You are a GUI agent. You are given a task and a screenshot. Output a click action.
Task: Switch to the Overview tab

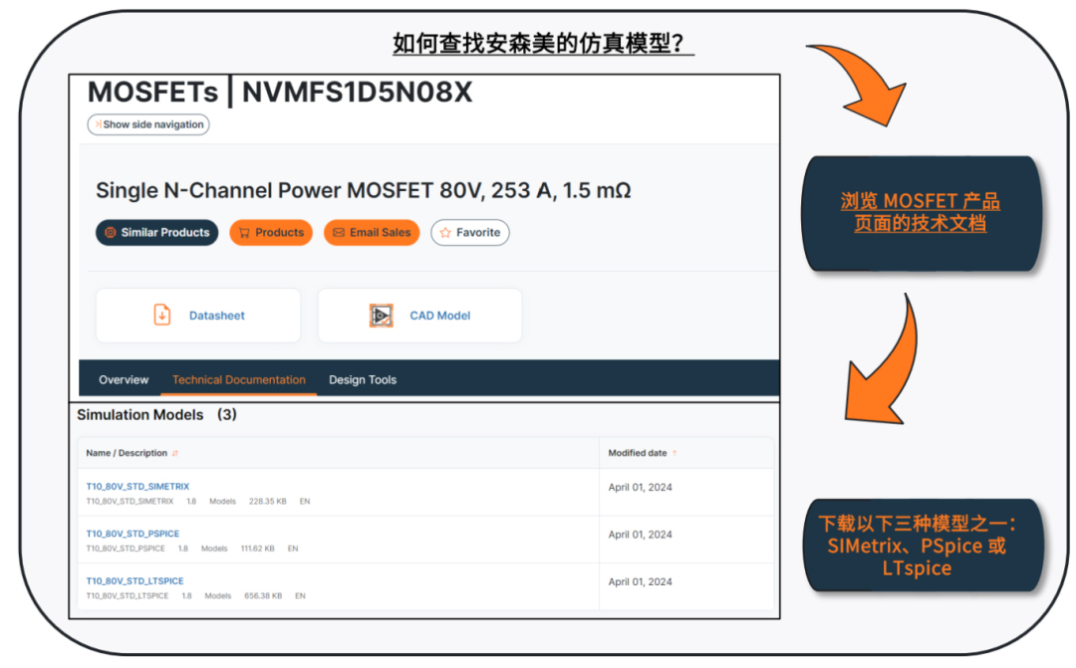(124, 379)
